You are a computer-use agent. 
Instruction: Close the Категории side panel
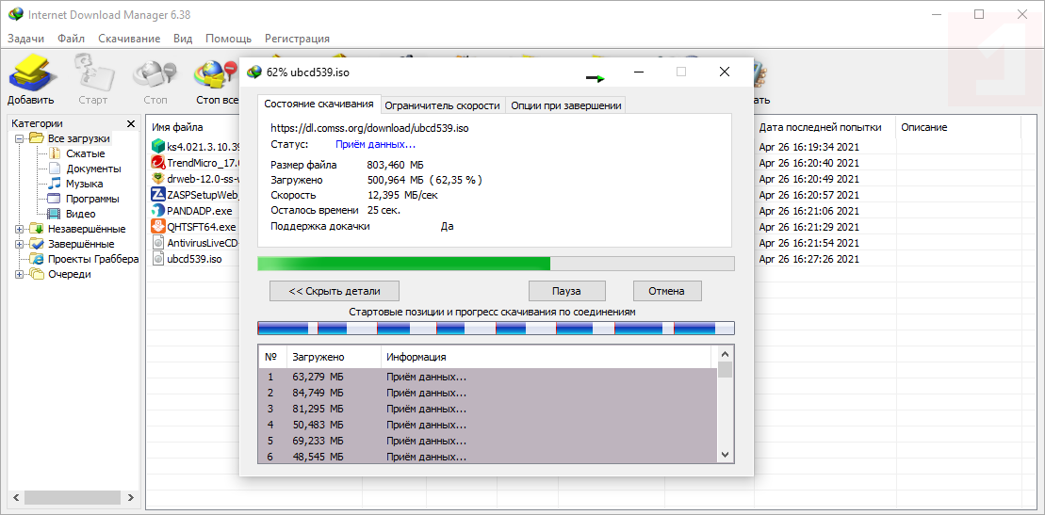pyautogui.click(x=131, y=123)
